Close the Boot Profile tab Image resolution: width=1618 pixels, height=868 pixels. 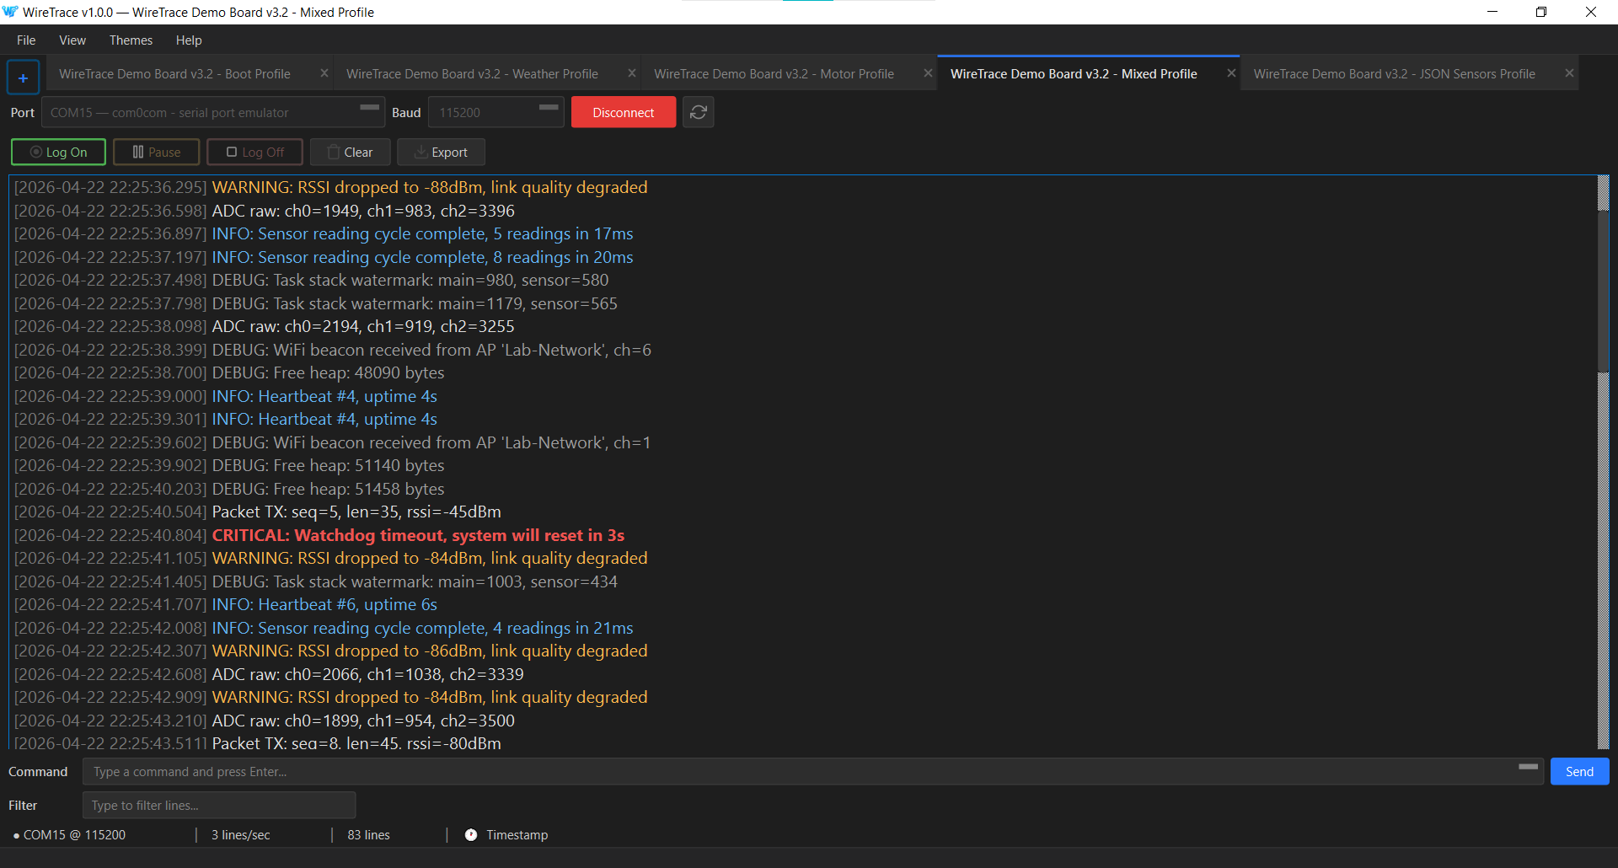pos(324,73)
